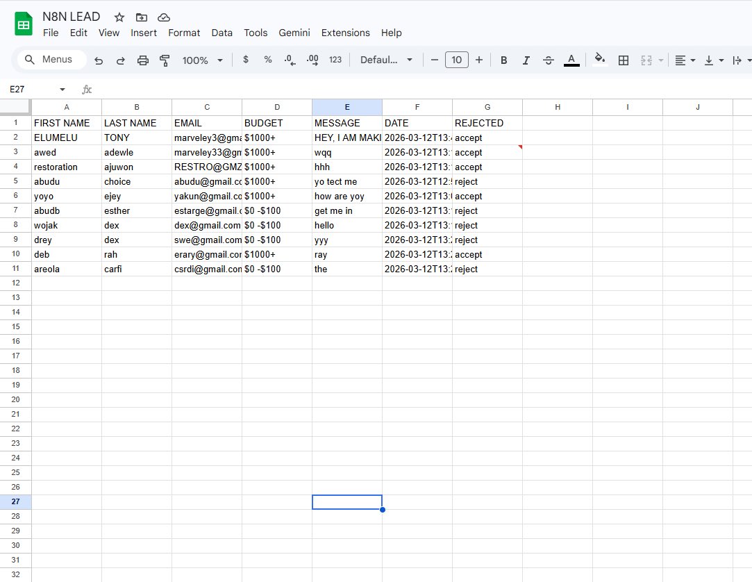Open the text color picker
752x582 pixels.
571,60
